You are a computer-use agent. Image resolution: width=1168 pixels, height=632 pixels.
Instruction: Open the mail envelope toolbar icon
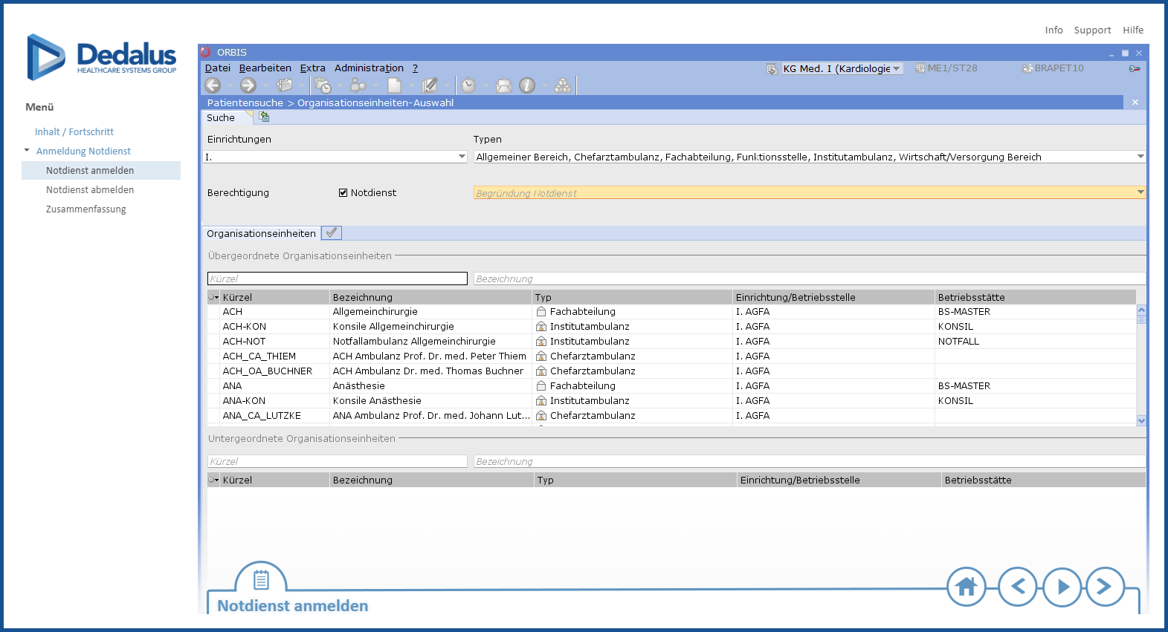tap(504, 85)
